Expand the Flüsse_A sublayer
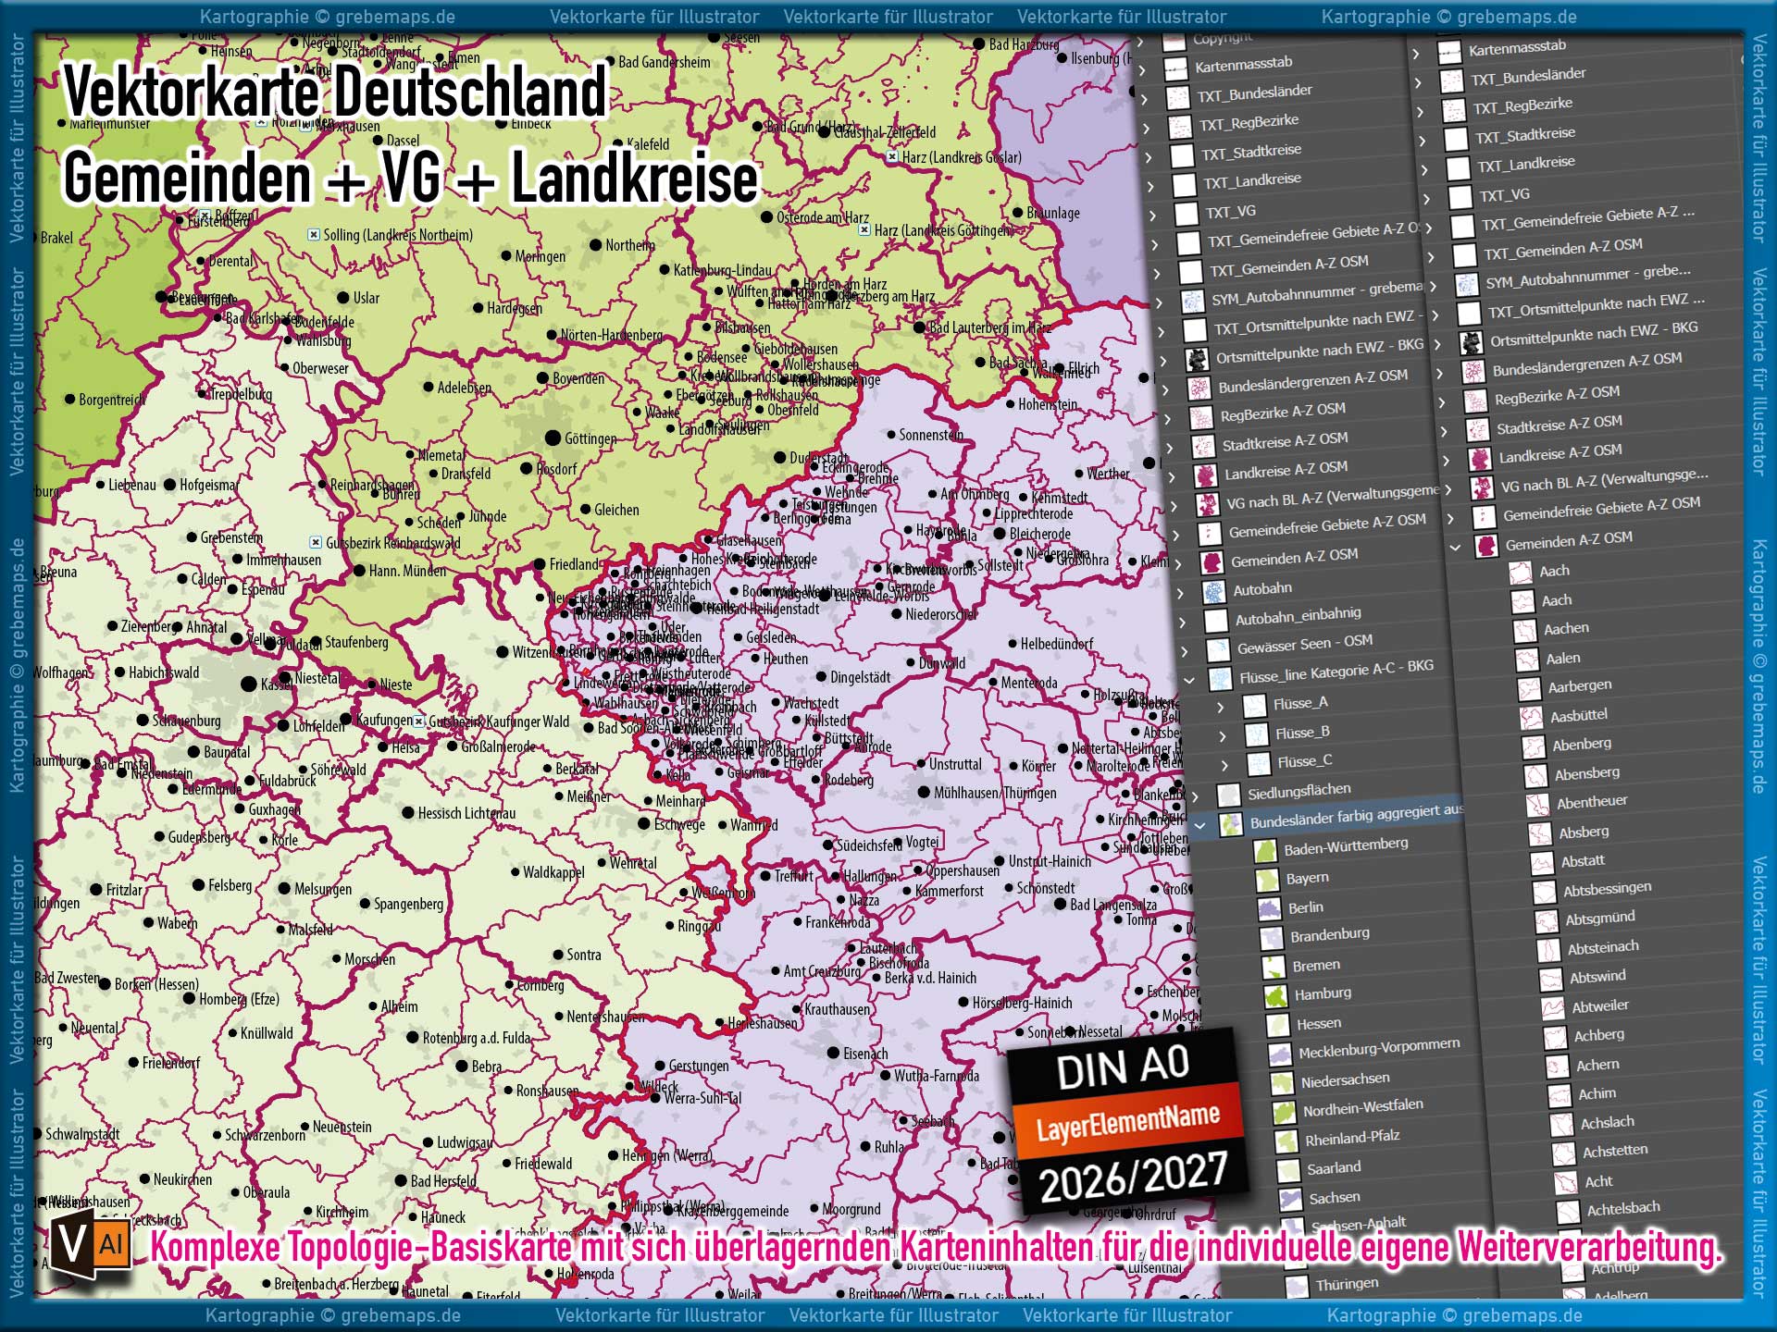This screenshot has height=1332, width=1777. [x=1220, y=708]
